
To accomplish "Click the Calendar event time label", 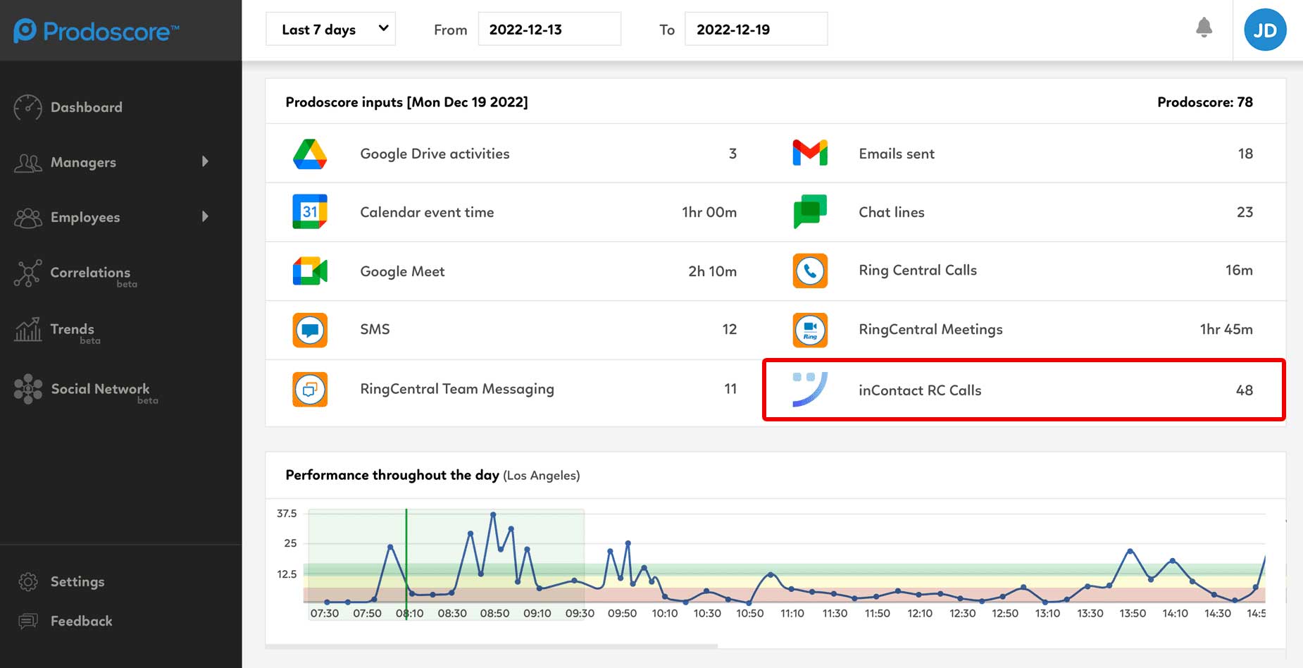I will coord(427,212).
